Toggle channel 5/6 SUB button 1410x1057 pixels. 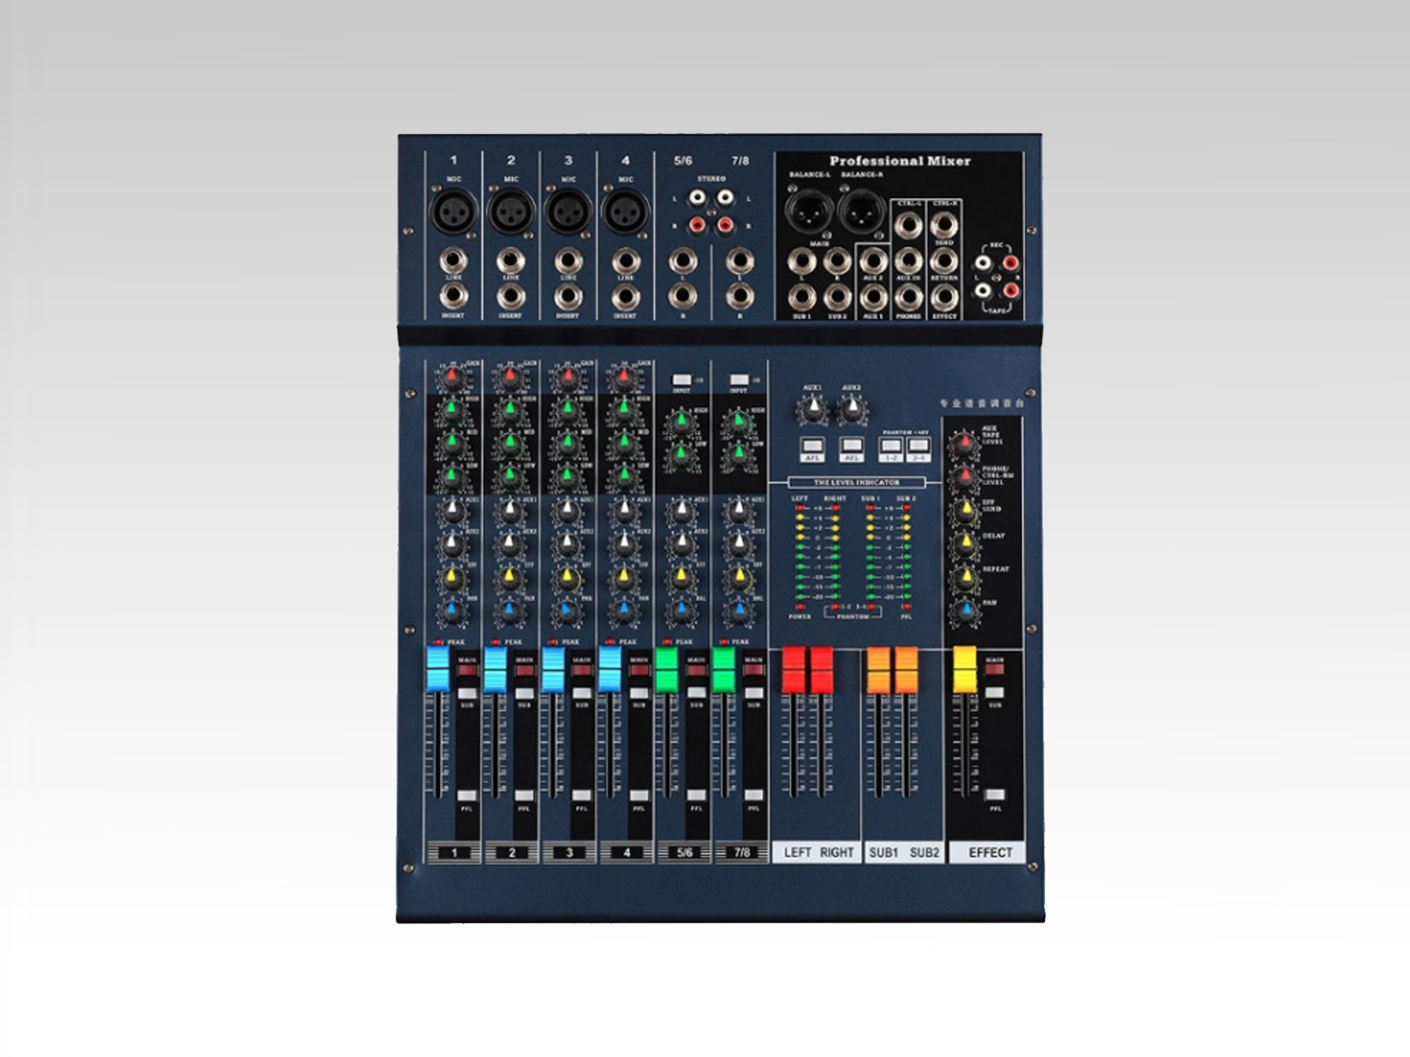[x=696, y=694]
